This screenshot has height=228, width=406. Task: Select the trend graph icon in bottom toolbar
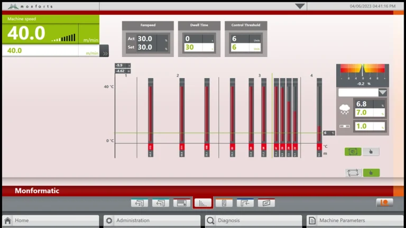pos(266,203)
